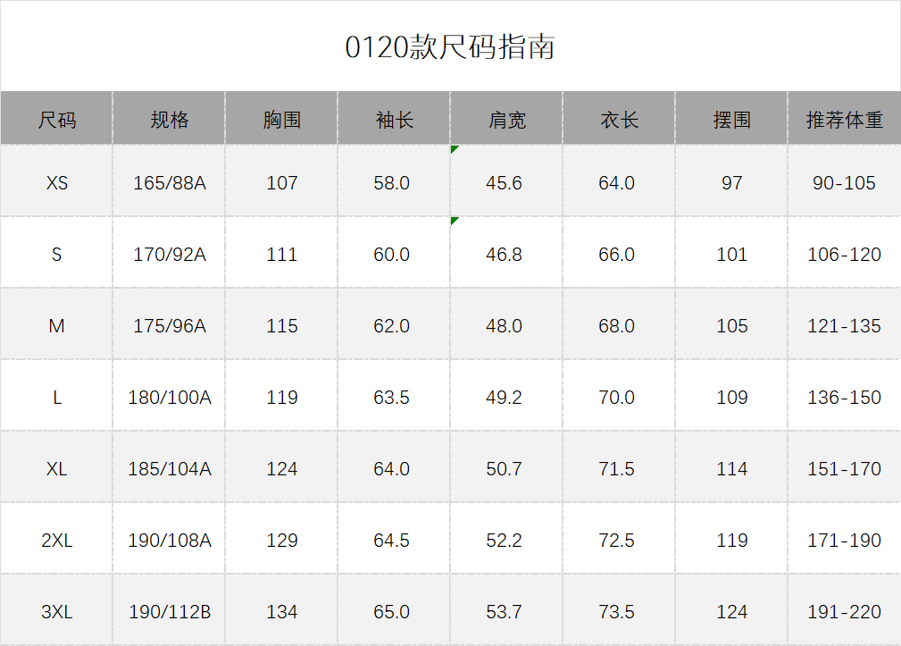The width and height of the screenshot is (901, 646).
Task: Click the green error indicator in the XS shoulder cell
Action: pyautogui.click(x=455, y=148)
